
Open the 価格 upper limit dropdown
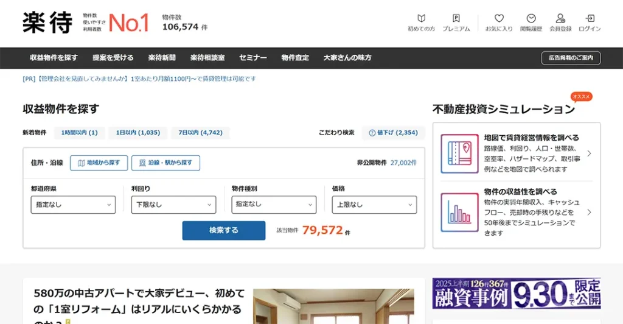coord(374,205)
